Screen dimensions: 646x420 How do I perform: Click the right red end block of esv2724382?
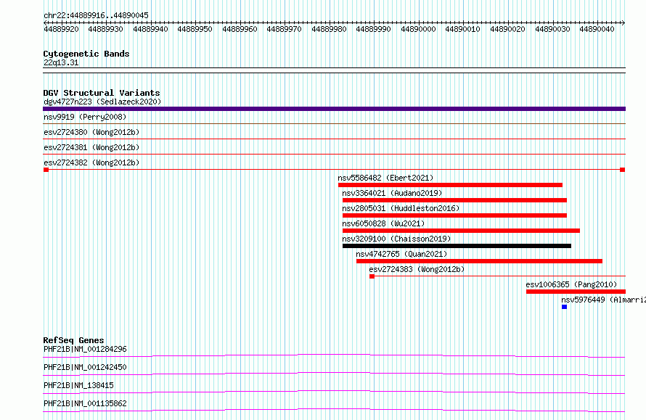(623, 170)
